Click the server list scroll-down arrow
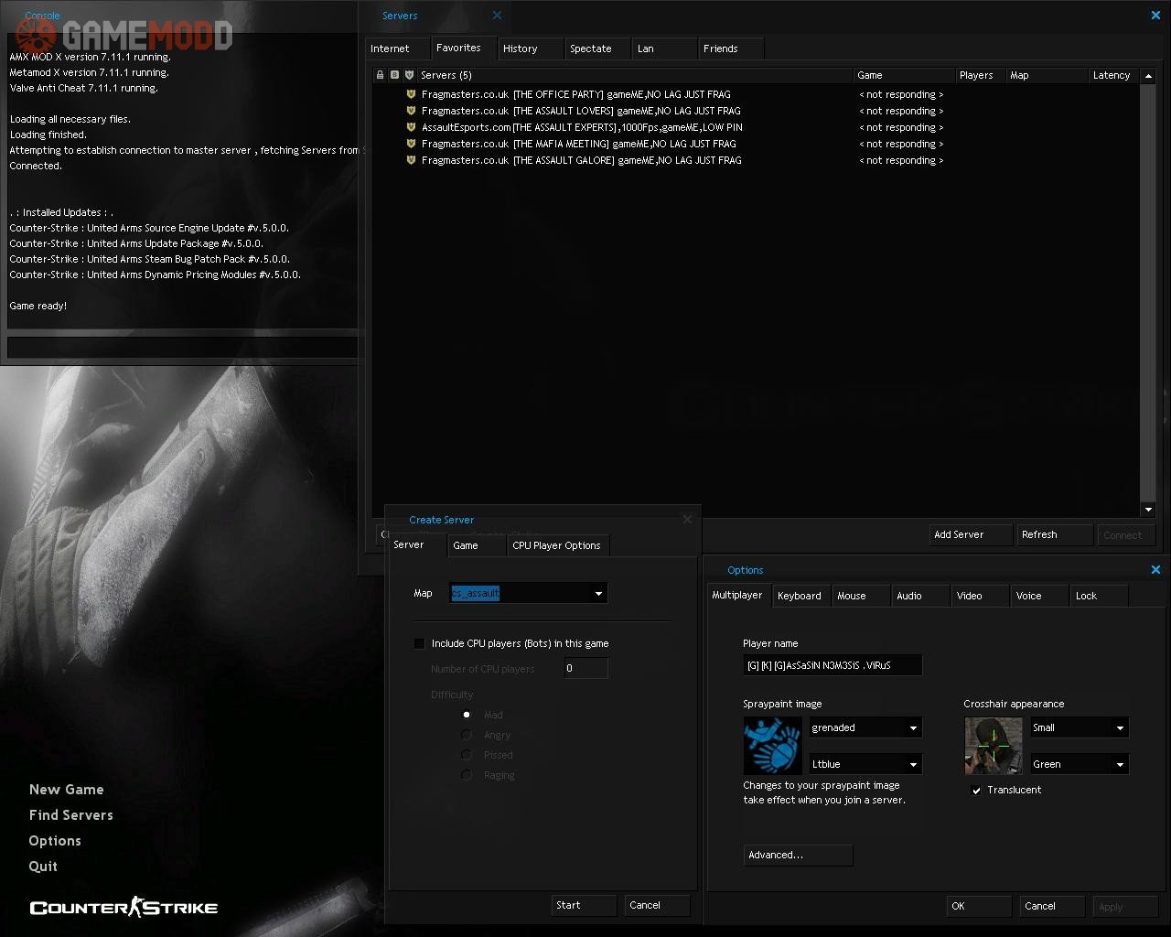 [x=1148, y=510]
